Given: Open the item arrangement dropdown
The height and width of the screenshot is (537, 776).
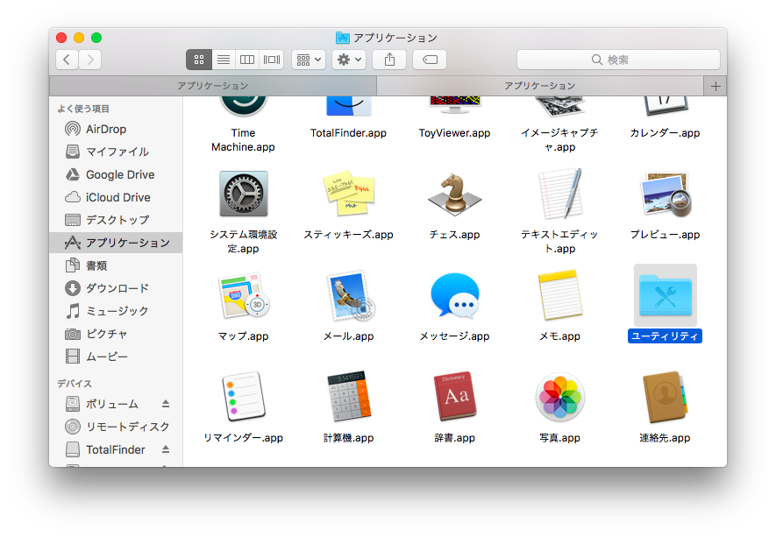Looking at the screenshot, I should tap(309, 60).
